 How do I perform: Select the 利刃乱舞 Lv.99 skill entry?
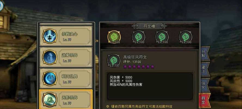(x=66, y=78)
